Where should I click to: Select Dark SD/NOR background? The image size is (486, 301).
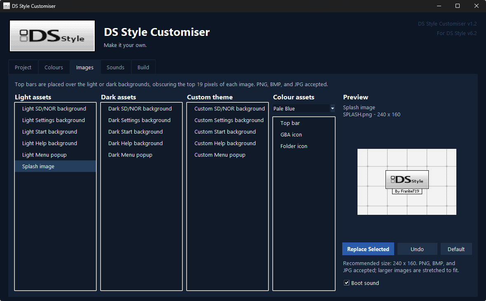tap(141, 108)
